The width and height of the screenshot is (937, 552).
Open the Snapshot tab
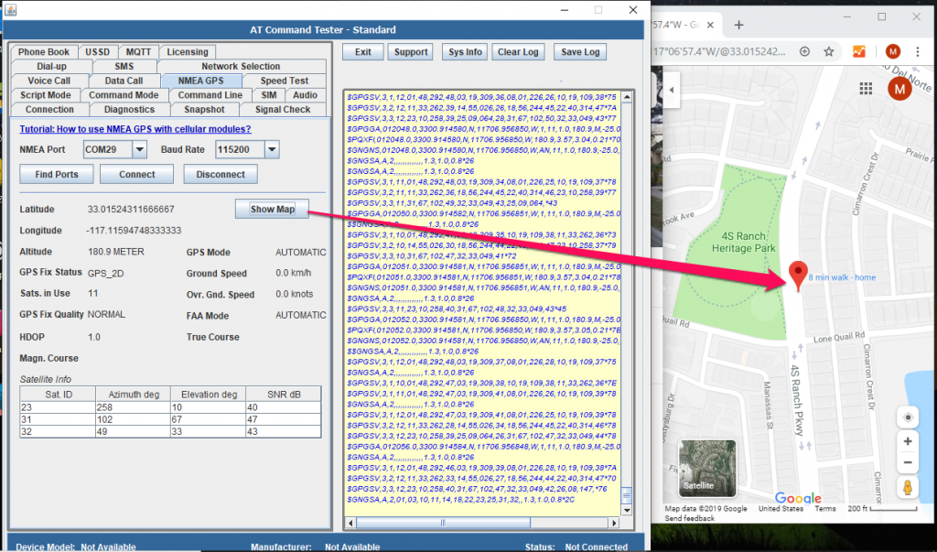point(204,110)
